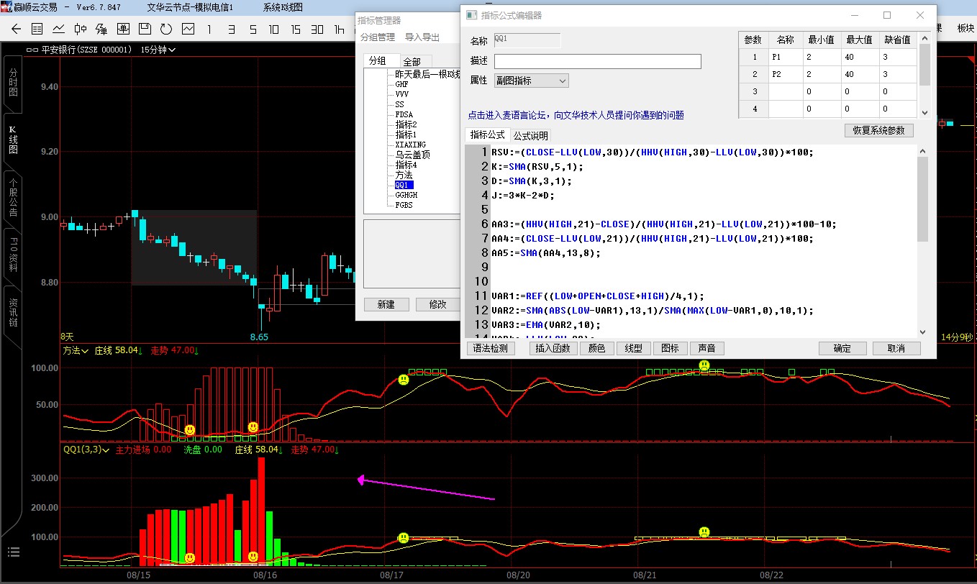This screenshot has height=584, width=977.
Task: Click the 麦语言论坛 forum link
Action: [x=576, y=115]
